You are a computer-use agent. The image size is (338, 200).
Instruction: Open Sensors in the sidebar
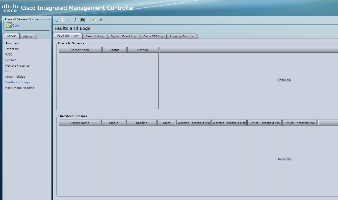tap(11, 60)
